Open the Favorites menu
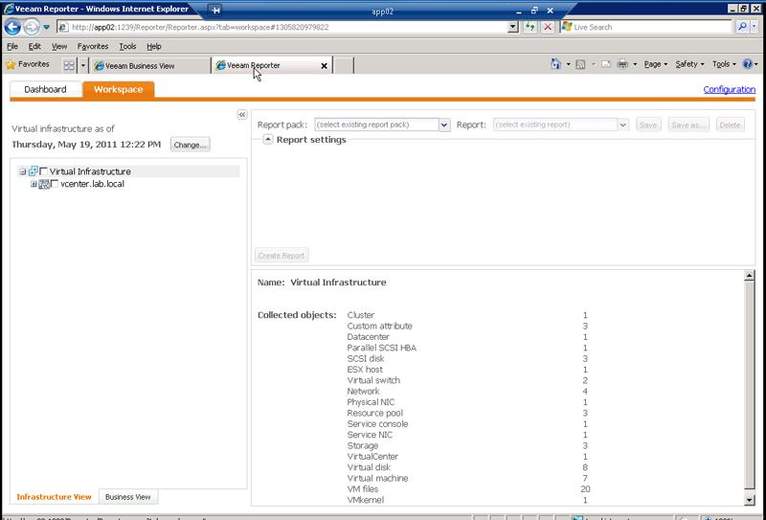Image resolution: width=766 pixels, height=520 pixels. (93, 46)
